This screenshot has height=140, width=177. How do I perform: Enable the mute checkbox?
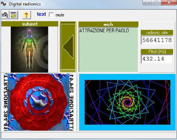(51, 15)
